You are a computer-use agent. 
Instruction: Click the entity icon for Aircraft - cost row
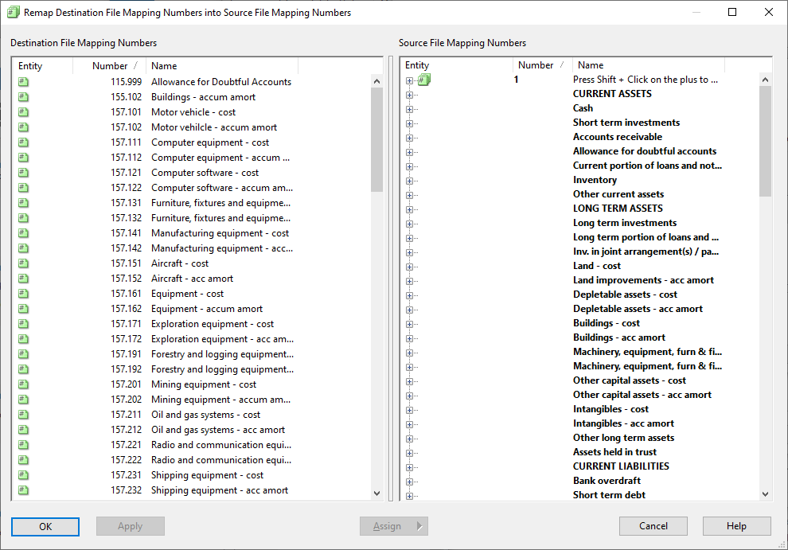[x=23, y=263]
